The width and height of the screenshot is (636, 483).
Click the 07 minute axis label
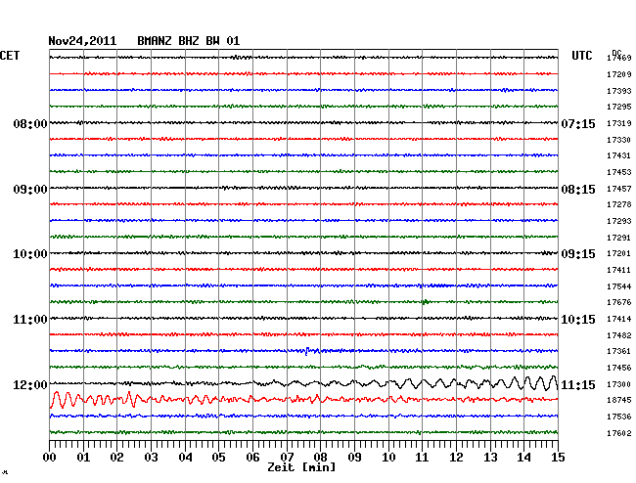(x=287, y=458)
